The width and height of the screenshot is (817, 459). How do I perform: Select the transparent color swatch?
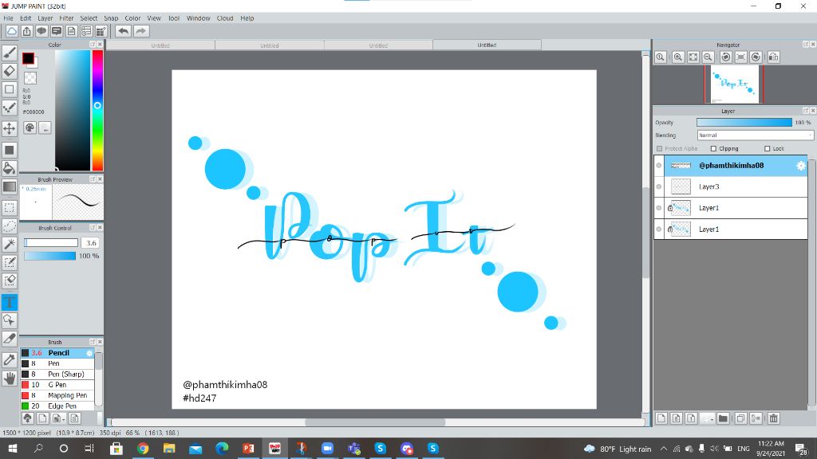coord(31,78)
